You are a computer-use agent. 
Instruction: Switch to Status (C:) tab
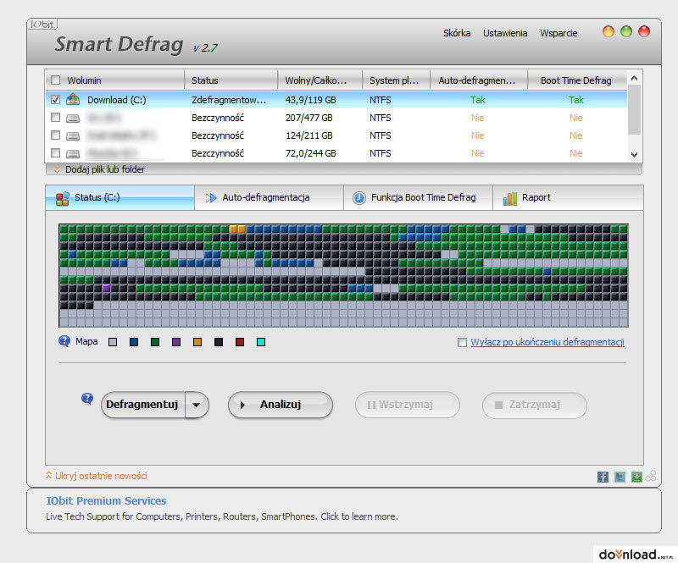pos(119,198)
